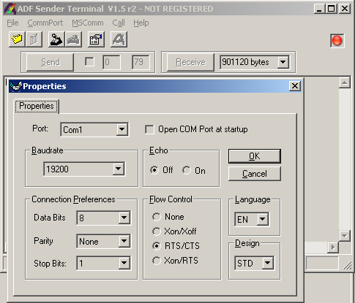Open the CommPort menu
The height and width of the screenshot is (303, 355).
45,23
